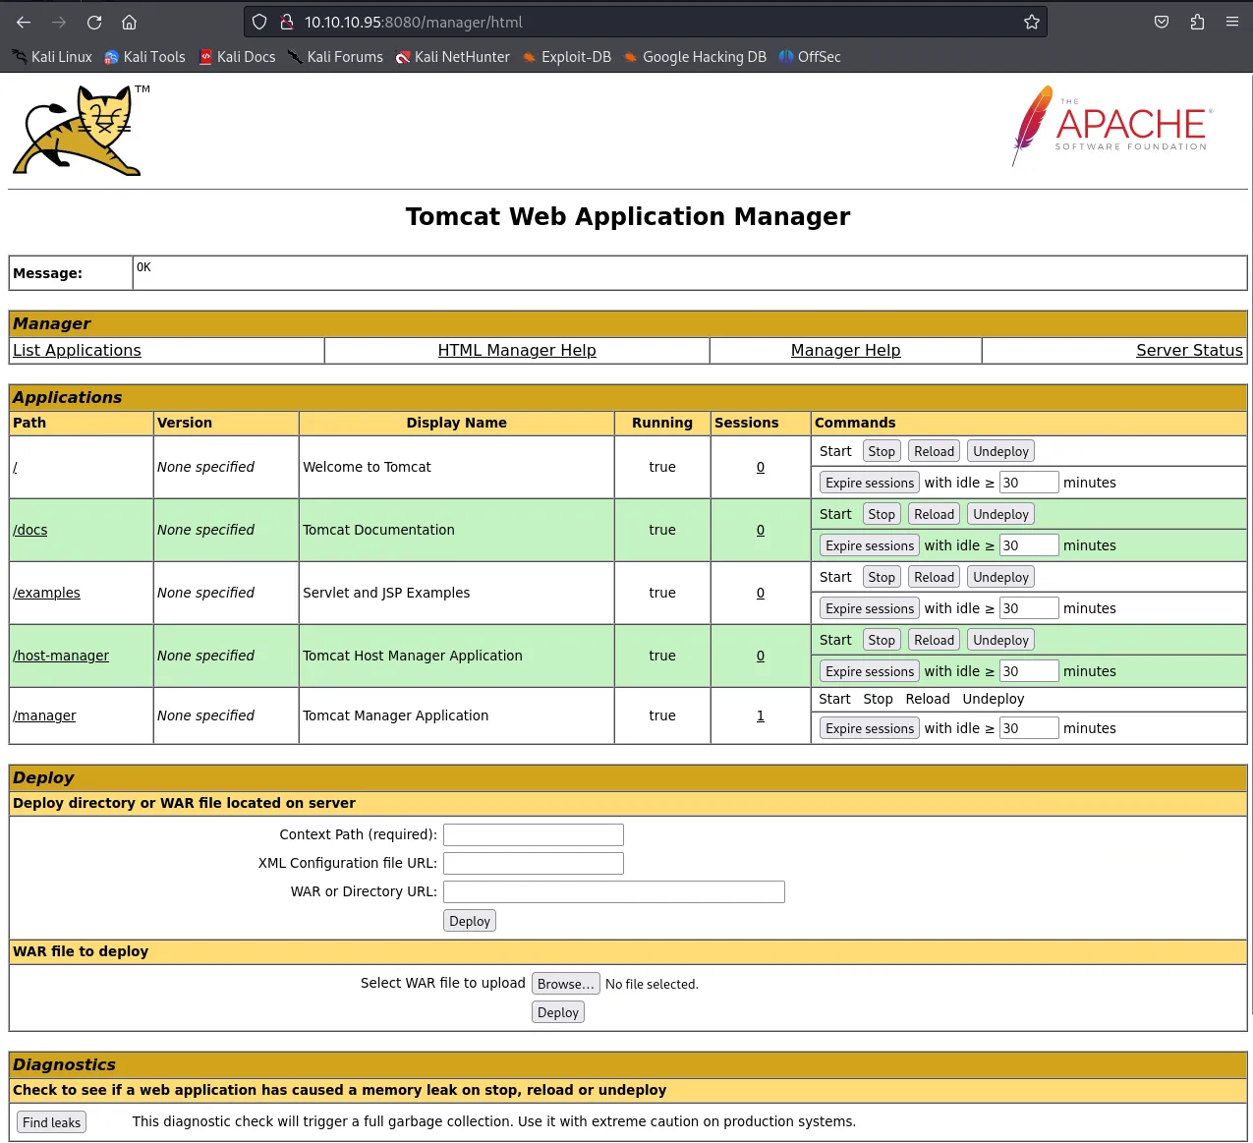Open the Manager Help link
The image size is (1253, 1143).
[x=845, y=350]
